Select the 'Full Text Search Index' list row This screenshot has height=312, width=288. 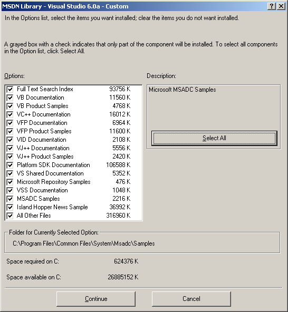pyautogui.click(x=73, y=89)
